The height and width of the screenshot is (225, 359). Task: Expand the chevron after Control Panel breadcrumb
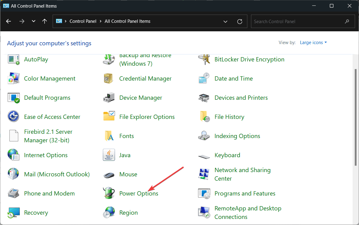[x=100, y=21]
